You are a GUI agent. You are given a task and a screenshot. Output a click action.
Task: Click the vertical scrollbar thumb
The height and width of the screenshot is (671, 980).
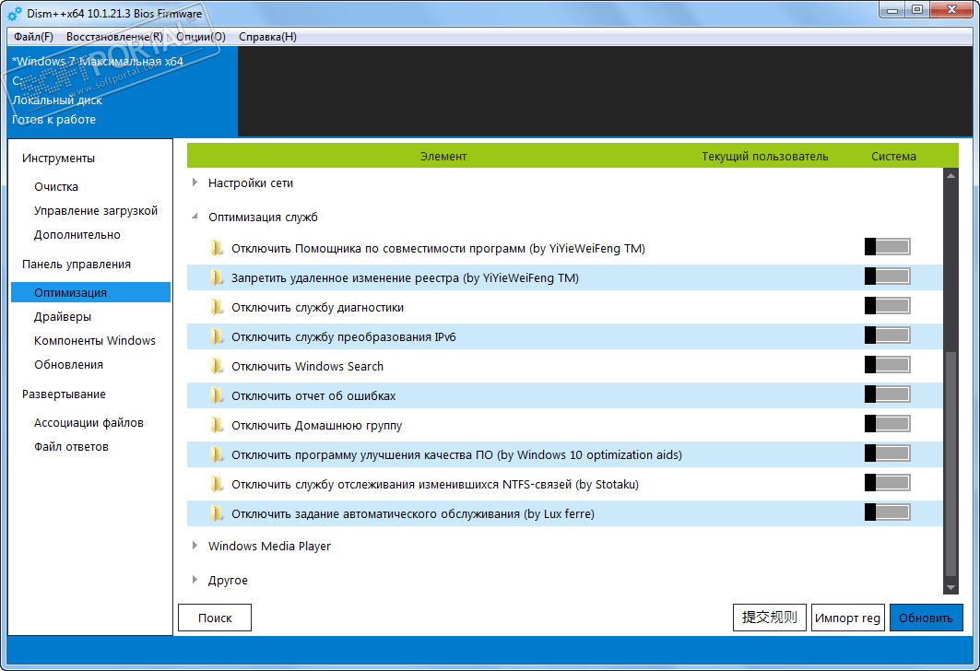[950, 464]
